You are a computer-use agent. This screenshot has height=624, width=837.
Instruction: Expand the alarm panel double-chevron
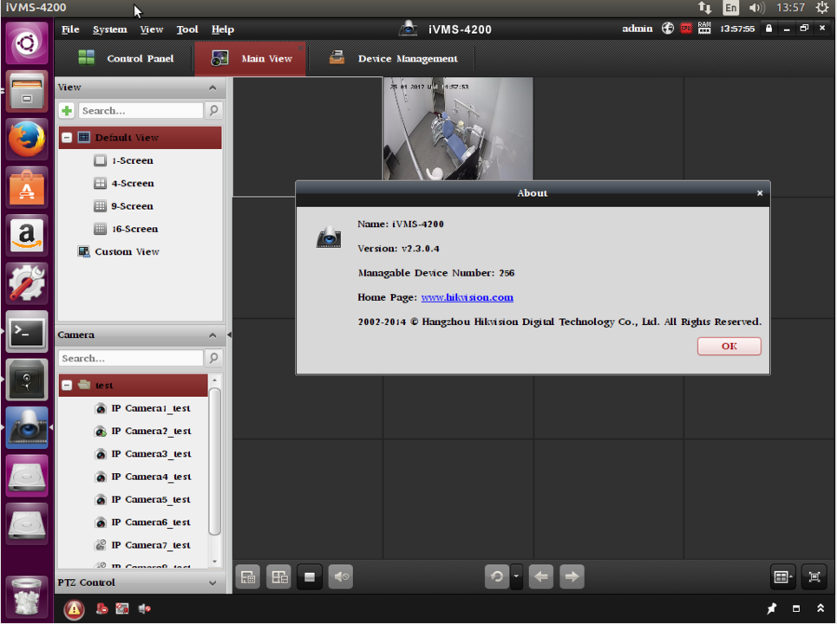[821, 608]
